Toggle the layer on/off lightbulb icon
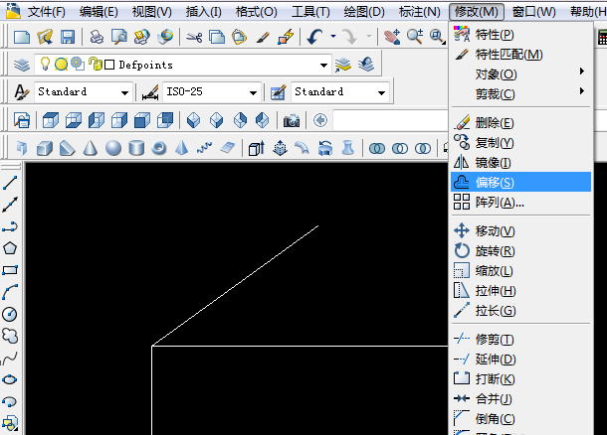 [x=44, y=65]
